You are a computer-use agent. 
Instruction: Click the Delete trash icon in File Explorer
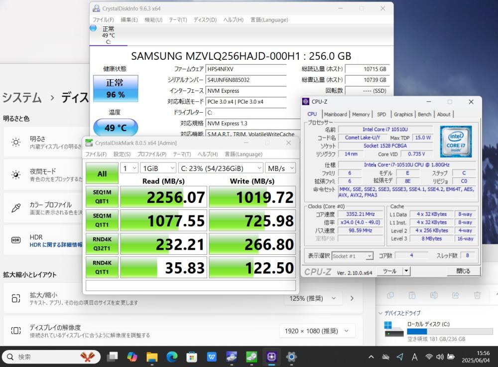pos(477,295)
